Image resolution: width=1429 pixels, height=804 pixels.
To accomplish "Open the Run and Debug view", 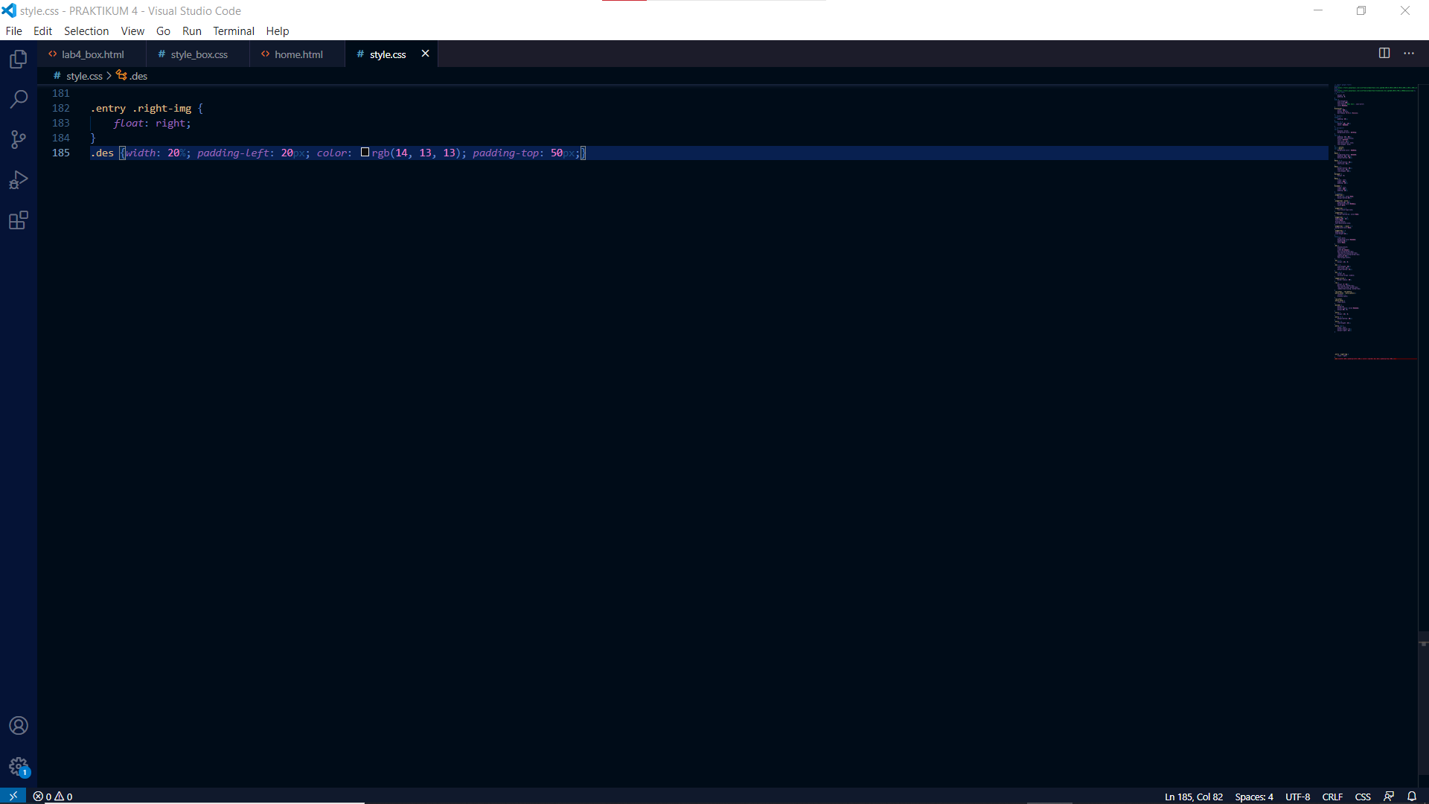I will (19, 180).
